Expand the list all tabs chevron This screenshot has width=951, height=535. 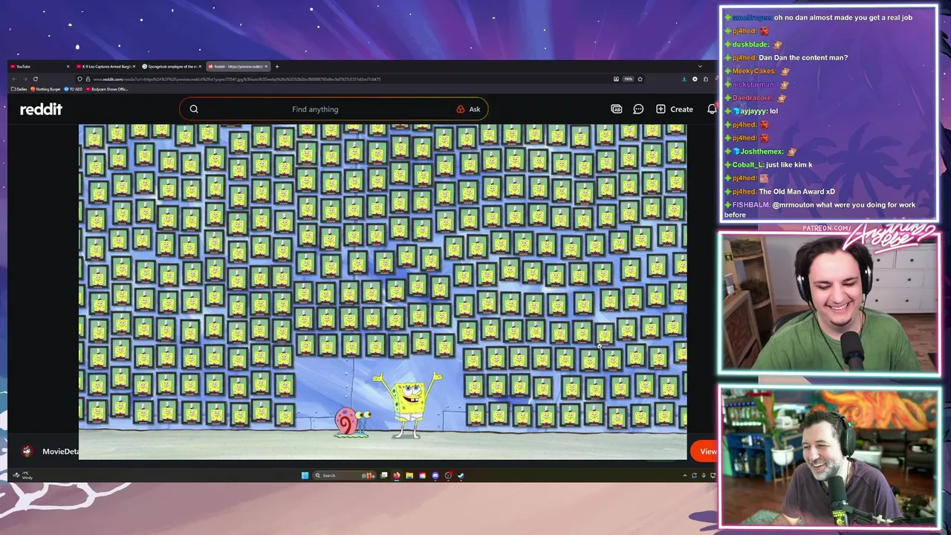[x=699, y=66]
